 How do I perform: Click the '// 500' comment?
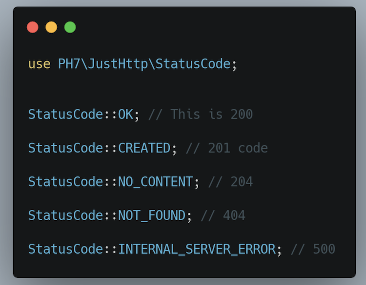(313, 249)
